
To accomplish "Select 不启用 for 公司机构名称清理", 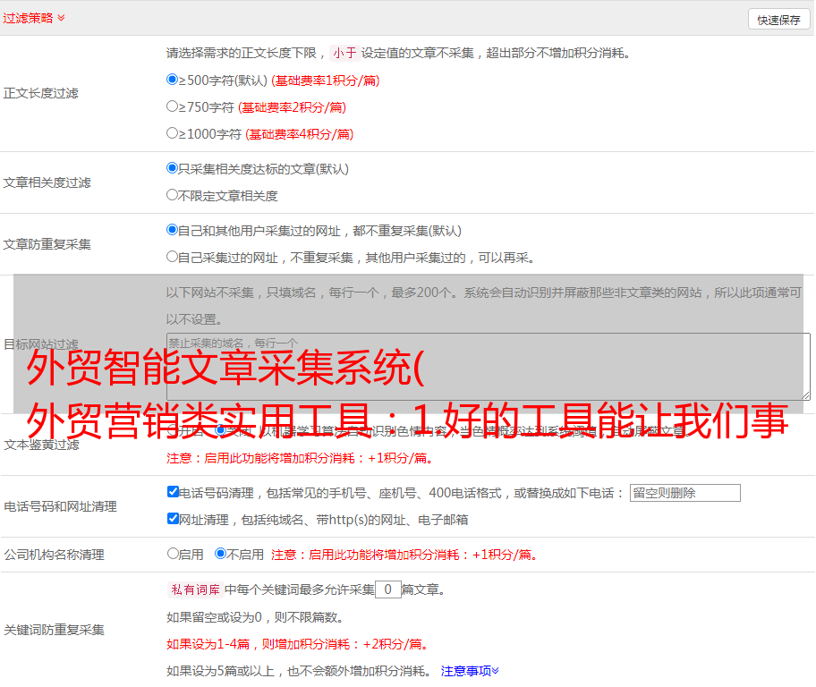I will pyautogui.click(x=220, y=554).
